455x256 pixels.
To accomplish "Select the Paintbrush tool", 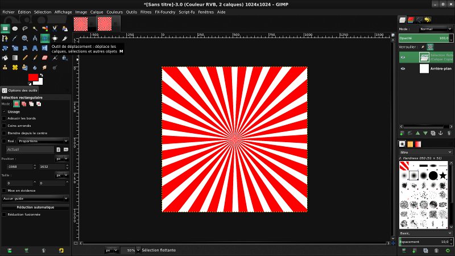I will click(x=35, y=58).
